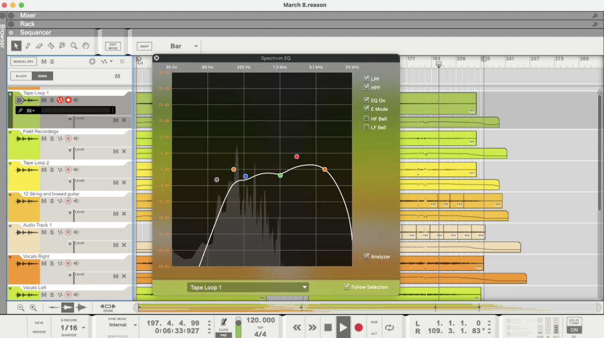Screen dimensions: 604x338
Task: Click the Manual Rec button
Action: [23, 61]
